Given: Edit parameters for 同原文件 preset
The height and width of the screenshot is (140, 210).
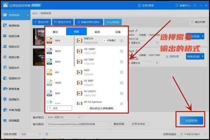Looking at the screenshot, I should [122, 41].
